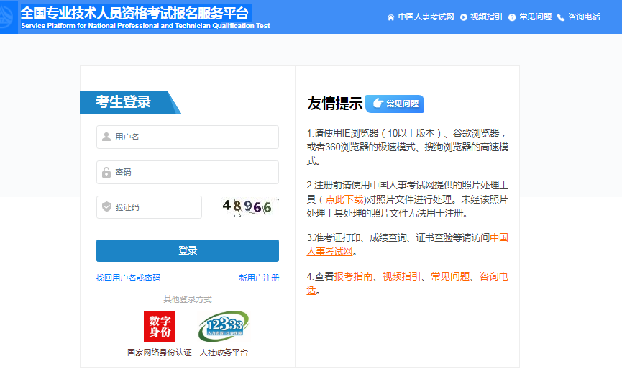Open the 报考指南 link in tips
This screenshot has width=622, height=382.
coord(353,276)
